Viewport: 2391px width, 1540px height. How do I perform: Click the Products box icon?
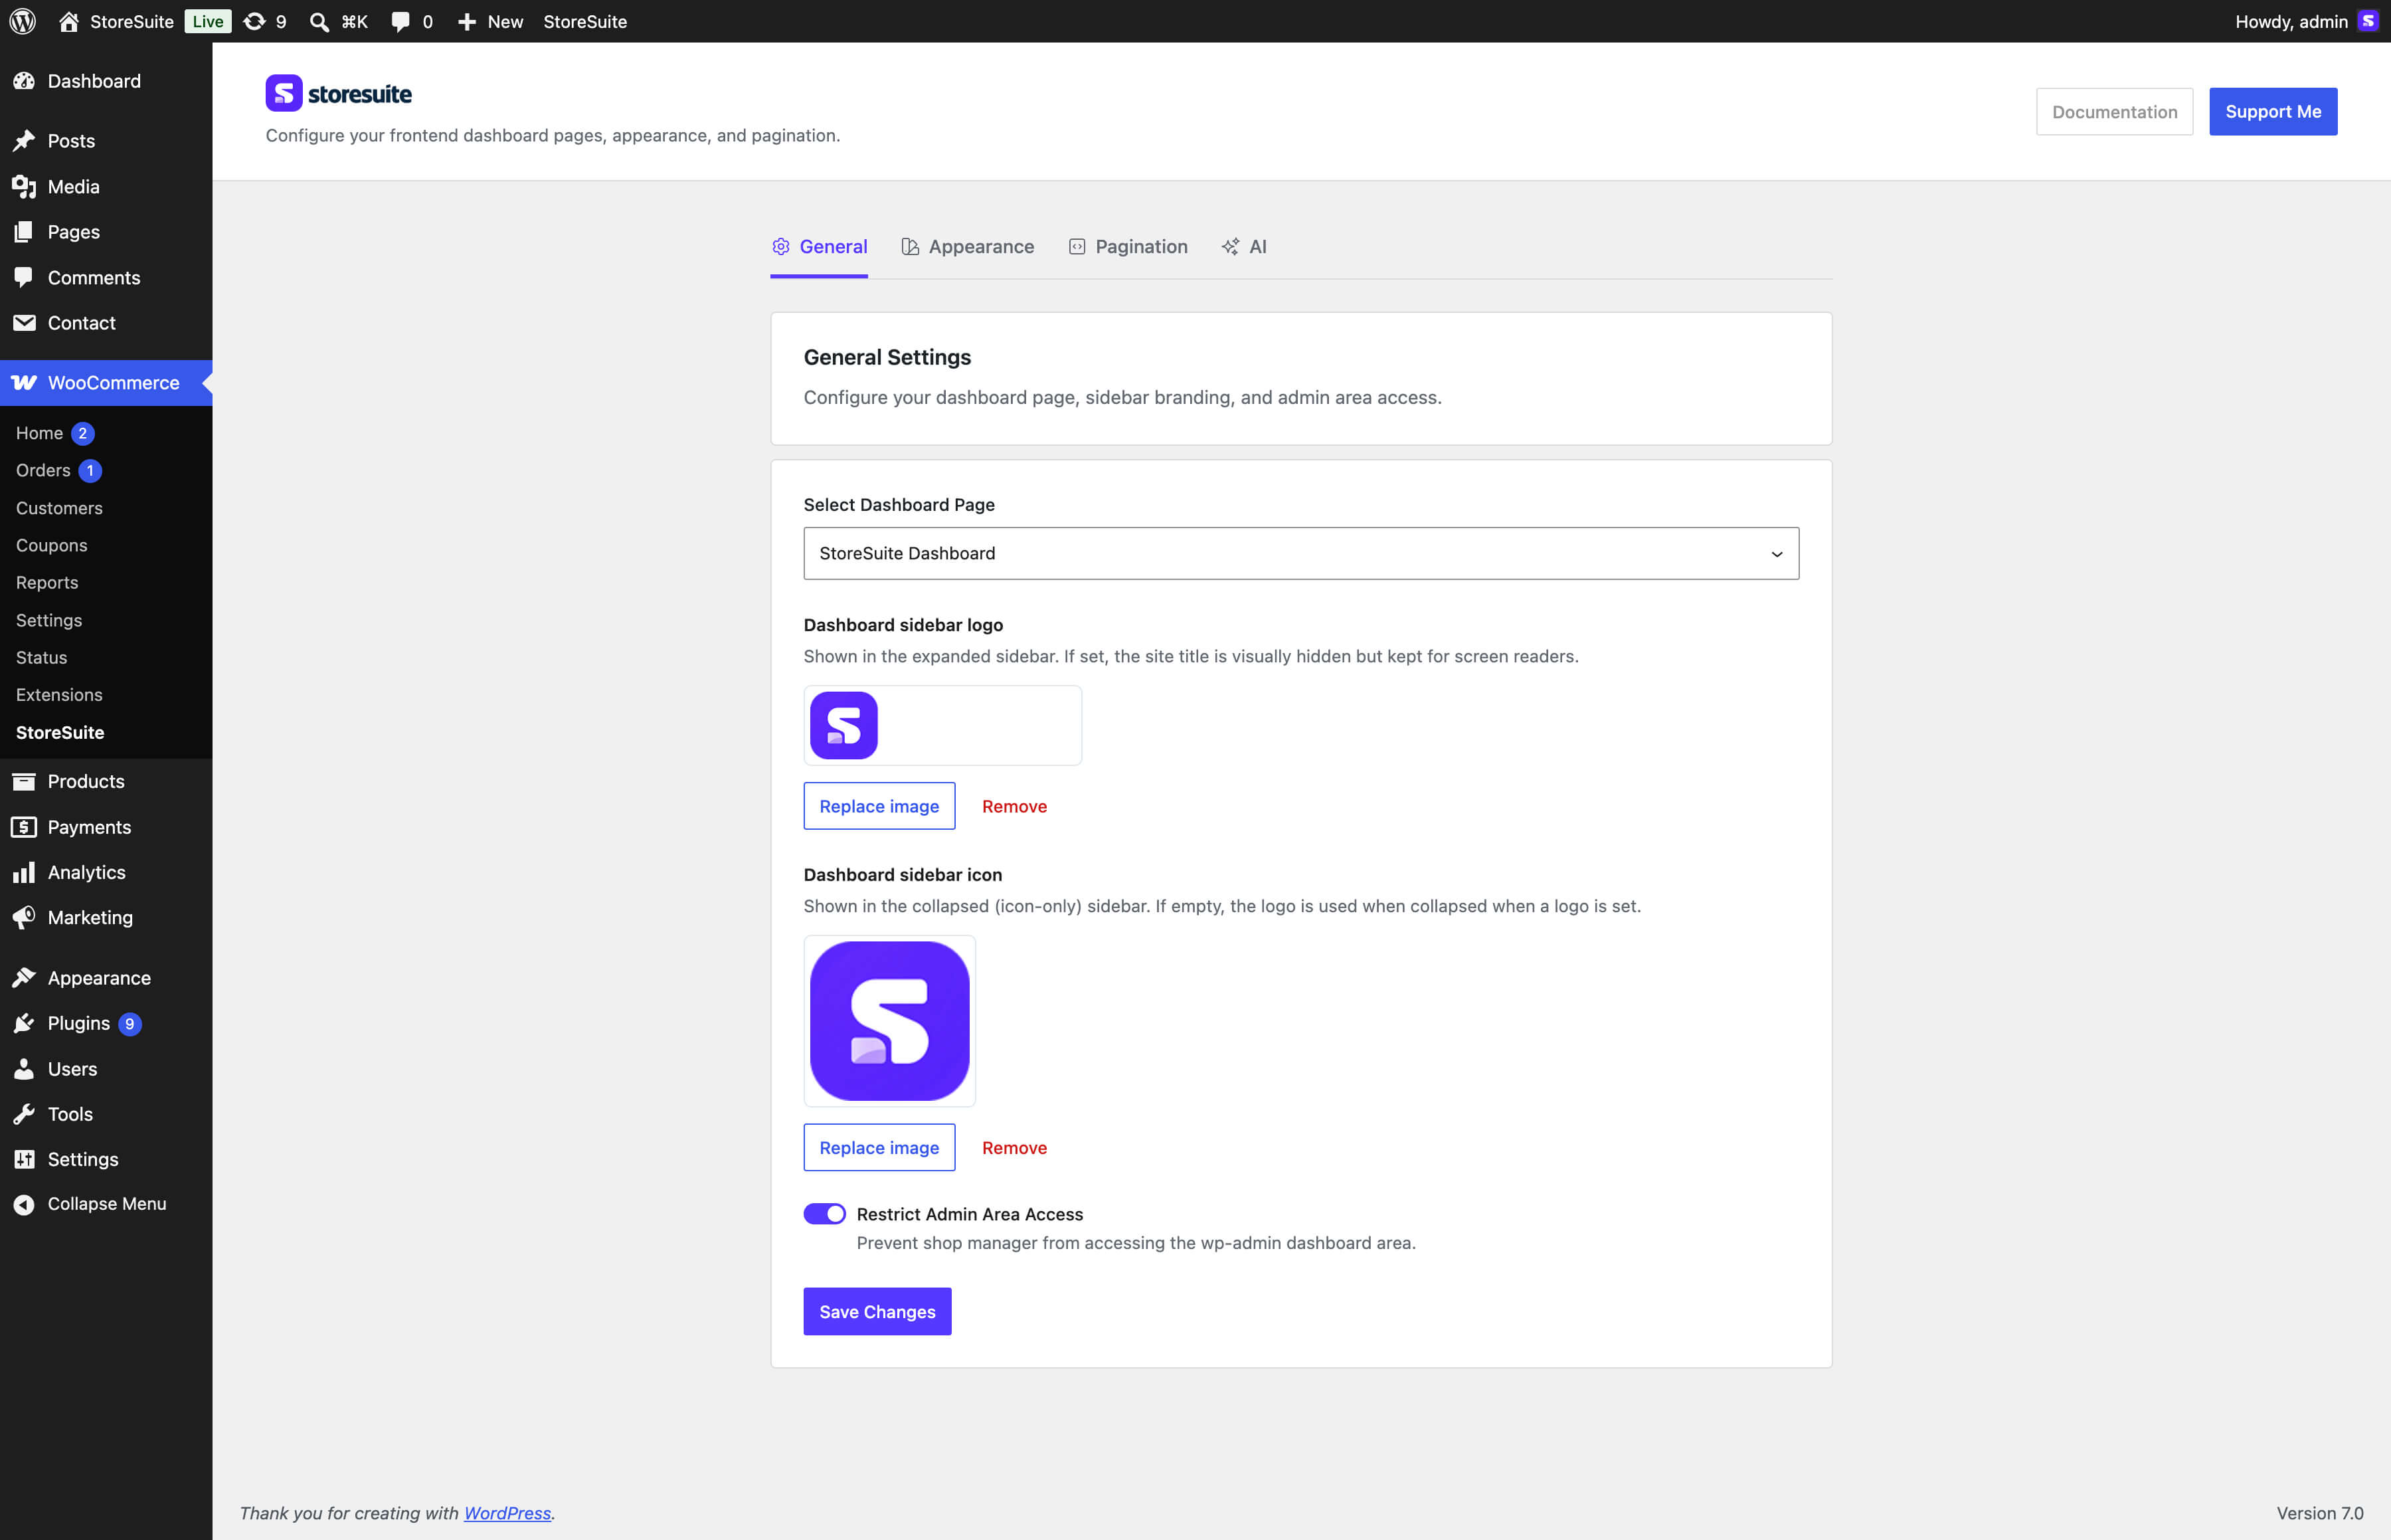click(24, 781)
